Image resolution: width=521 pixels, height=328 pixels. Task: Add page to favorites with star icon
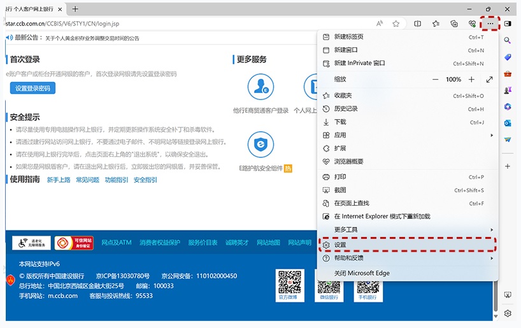[x=396, y=24]
